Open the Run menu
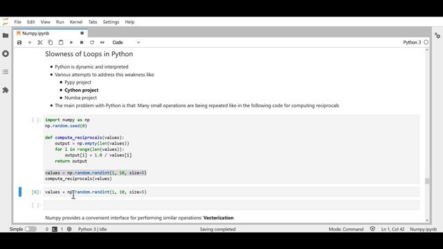 (60, 21)
